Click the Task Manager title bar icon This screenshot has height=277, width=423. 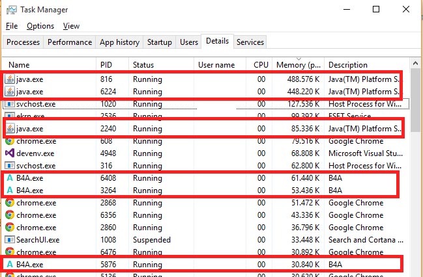(10, 10)
